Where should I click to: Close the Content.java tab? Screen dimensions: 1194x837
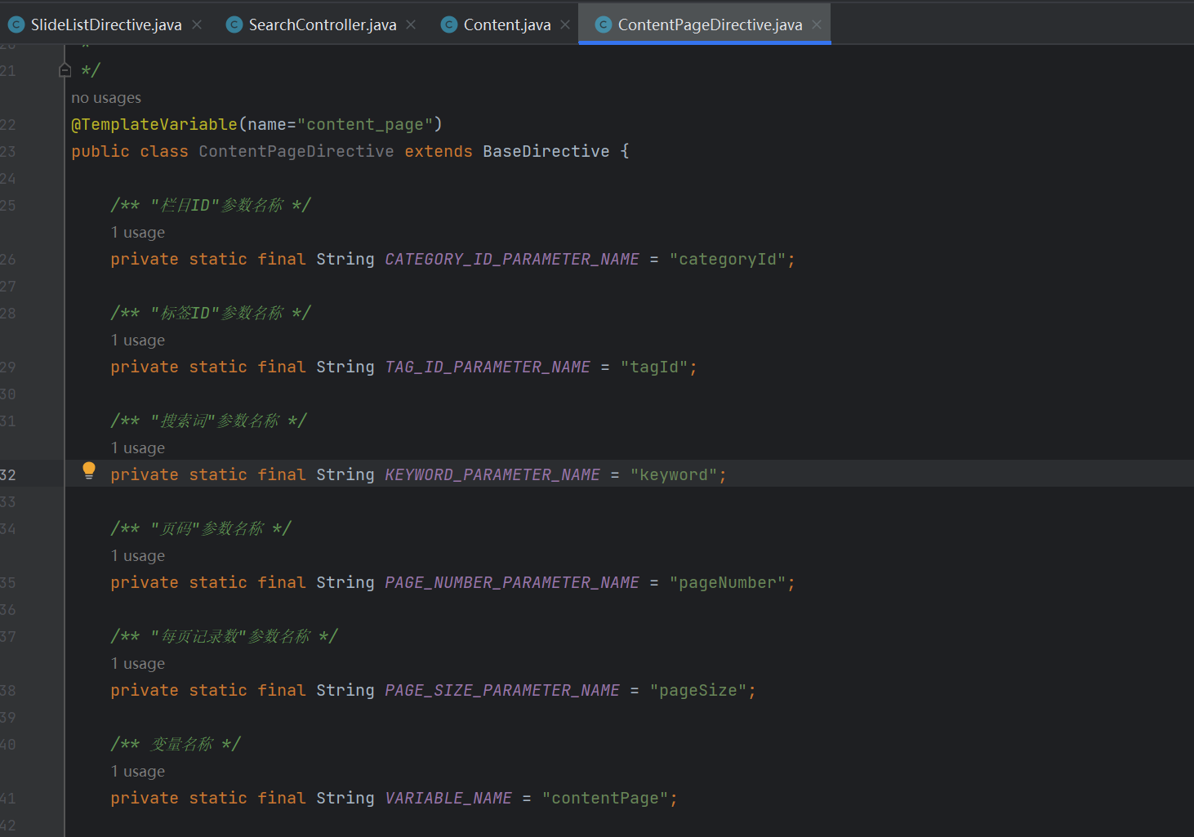point(565,24)
